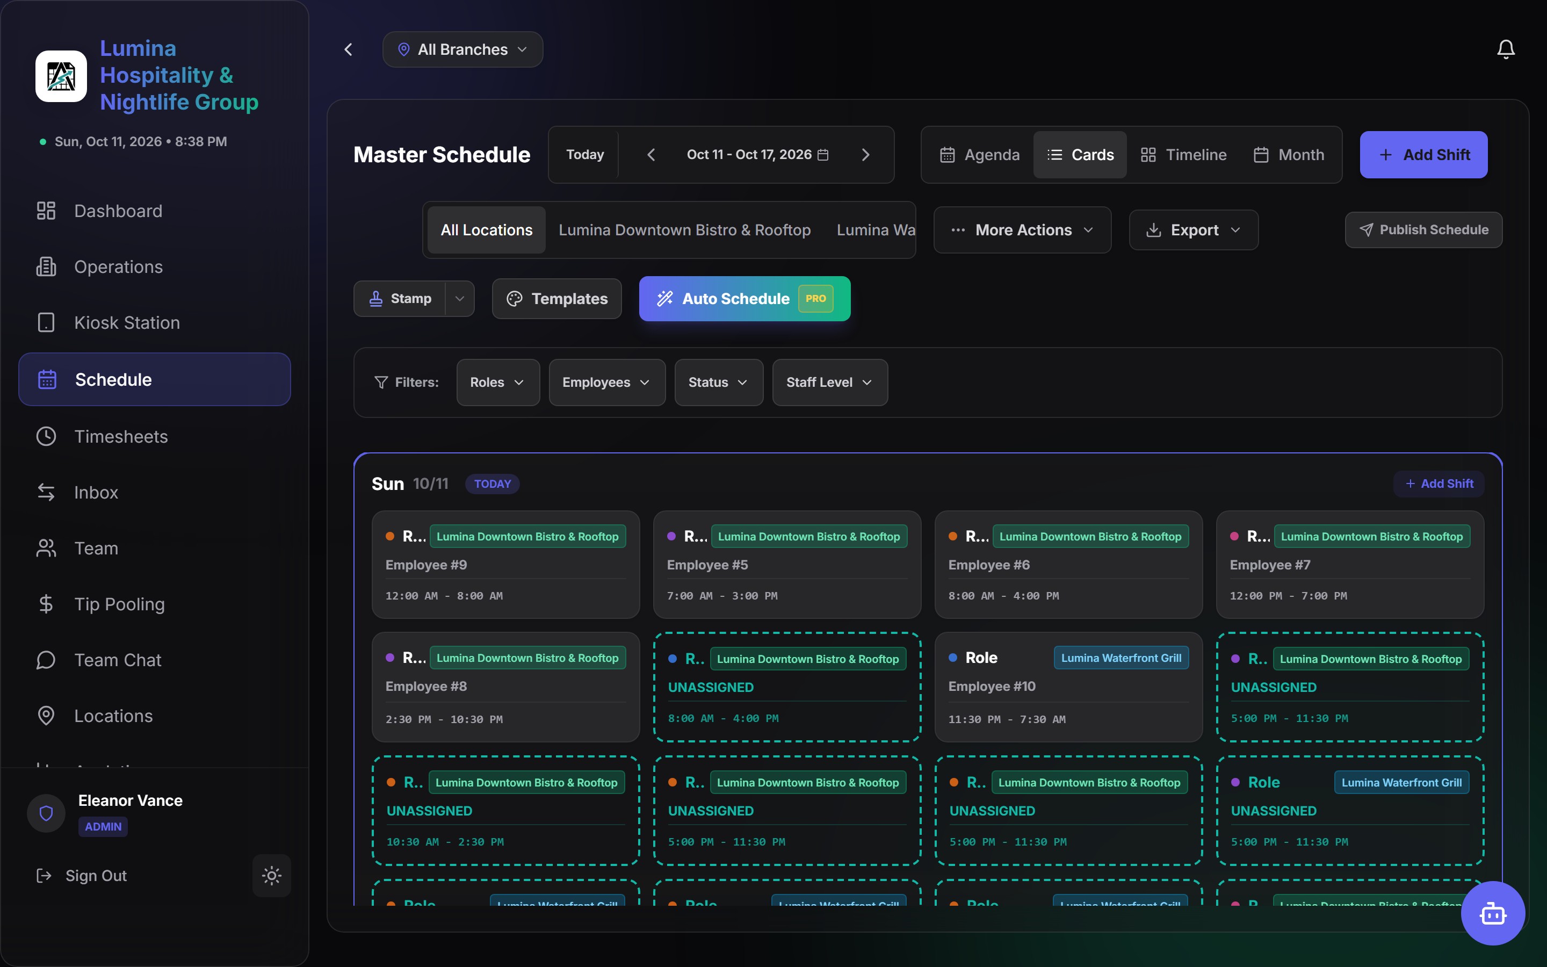The width and height of the screenshot is (1547, 967).
Task: Jump to Today
Action: (585, 155)
